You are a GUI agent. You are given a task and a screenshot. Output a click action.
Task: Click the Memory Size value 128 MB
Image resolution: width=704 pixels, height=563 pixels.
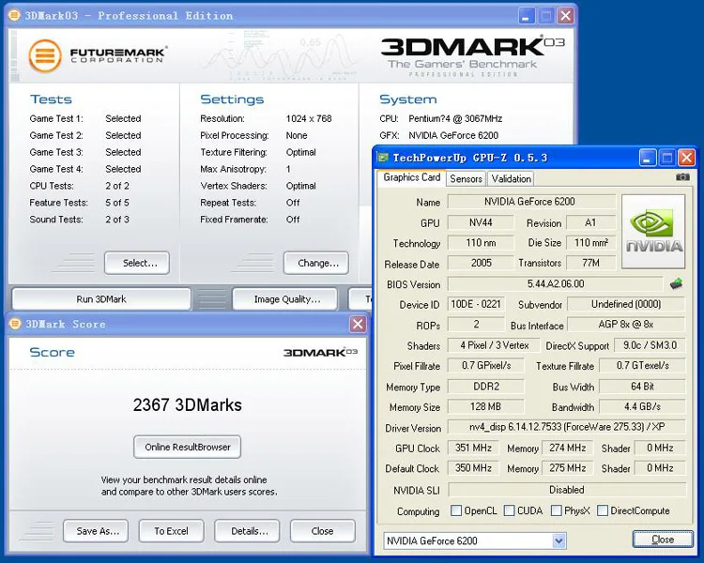(486, 406)
